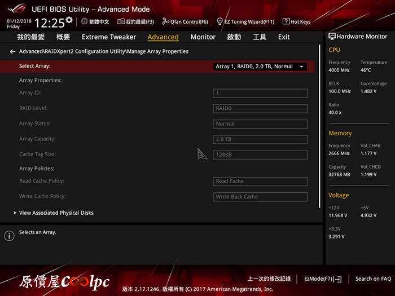This screenshot has height=296, width=395.
Task: Click the Array Status field showing Normal
Action: click(x=260, y=124)
